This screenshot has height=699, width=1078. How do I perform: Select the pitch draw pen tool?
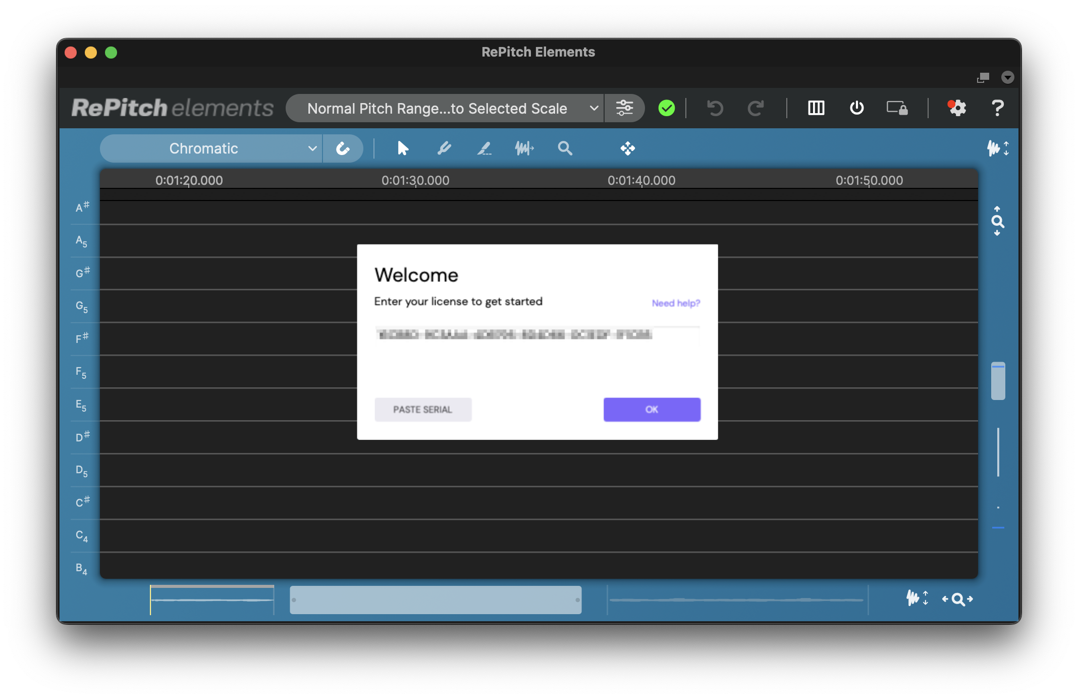coord(444,148)
